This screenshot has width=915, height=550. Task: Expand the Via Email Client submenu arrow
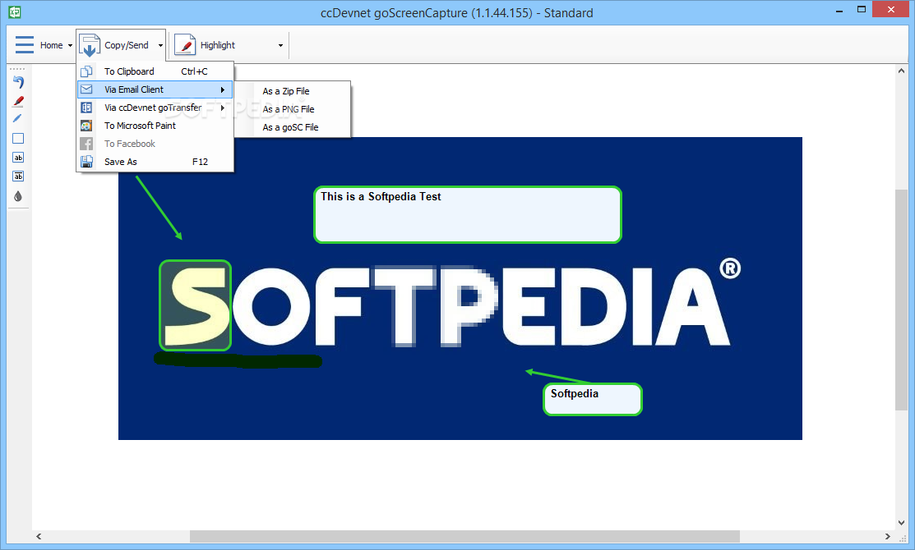223,89
